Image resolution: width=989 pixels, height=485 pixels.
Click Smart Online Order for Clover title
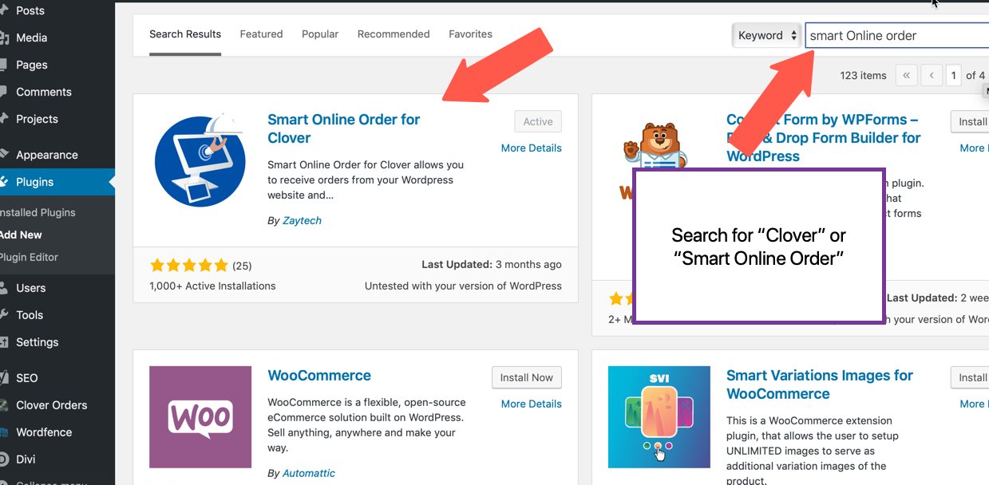pyautogui.click(x=343, y=128)
